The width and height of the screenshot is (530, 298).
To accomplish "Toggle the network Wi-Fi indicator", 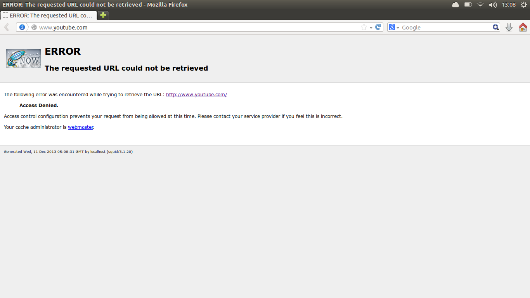I will click(x=480, y=5).
